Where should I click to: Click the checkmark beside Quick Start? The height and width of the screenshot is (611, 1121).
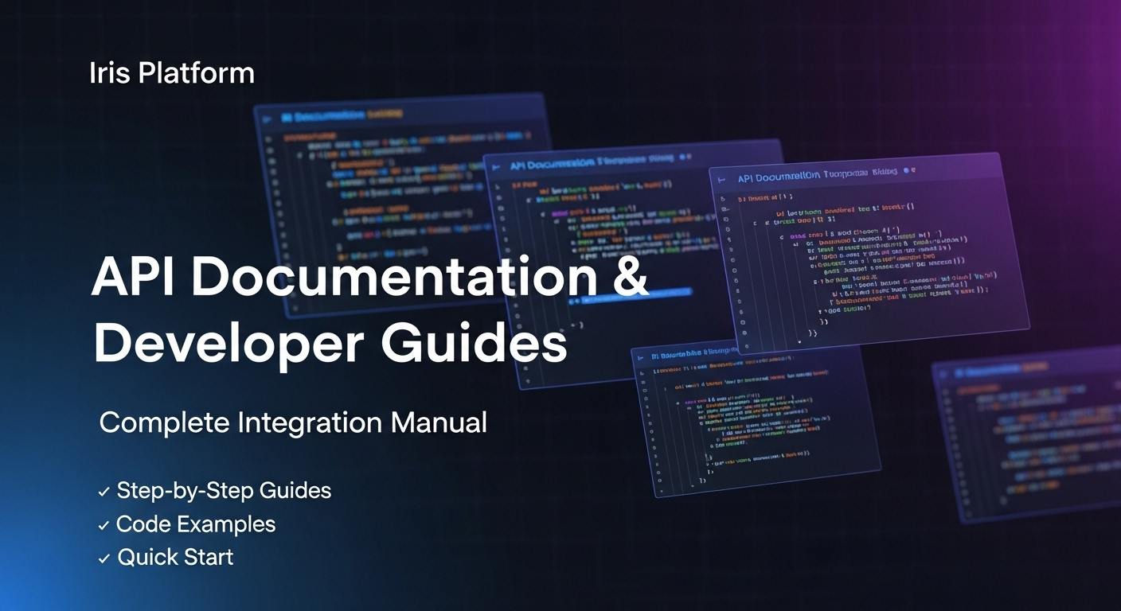pos(104,559)
